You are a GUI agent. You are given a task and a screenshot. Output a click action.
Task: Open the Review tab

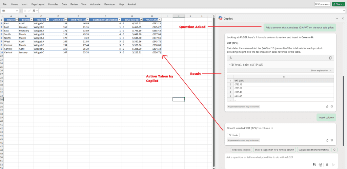[x=74, y=4]
